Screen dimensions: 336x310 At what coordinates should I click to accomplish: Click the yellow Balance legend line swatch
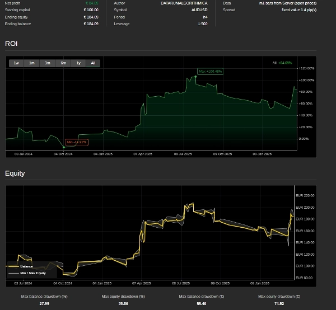(13, 266)
